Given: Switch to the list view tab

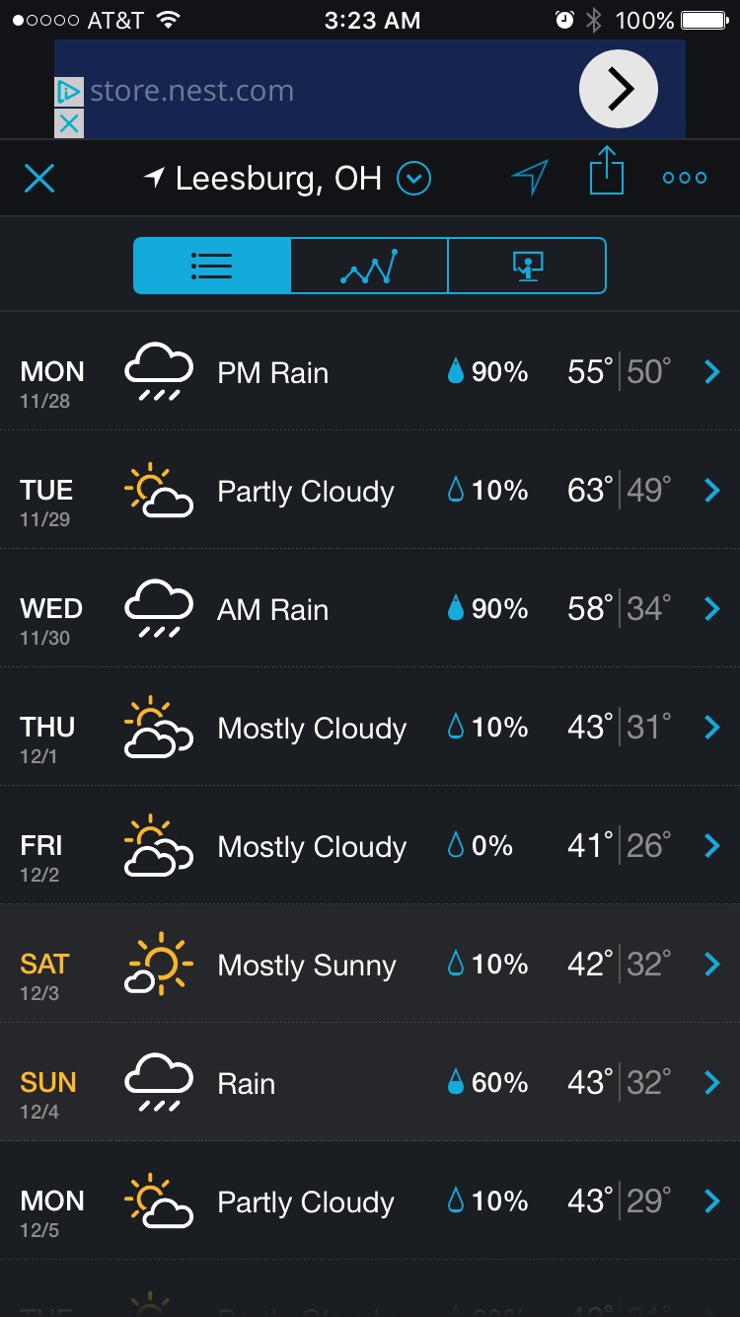Looking at the screenshot, I should click(x=212, y=266).
